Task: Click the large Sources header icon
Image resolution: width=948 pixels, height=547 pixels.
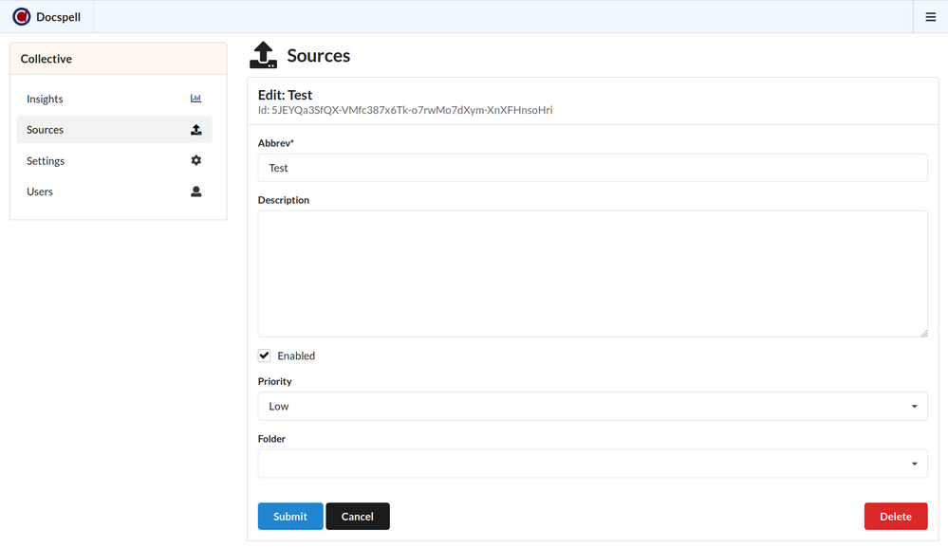Action: pos(263,56)
